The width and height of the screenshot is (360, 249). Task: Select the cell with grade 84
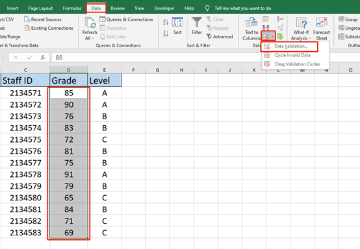[69, 209]
